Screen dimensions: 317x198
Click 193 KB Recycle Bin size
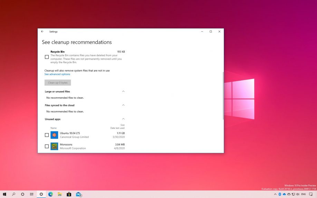(x=121, y=52)
